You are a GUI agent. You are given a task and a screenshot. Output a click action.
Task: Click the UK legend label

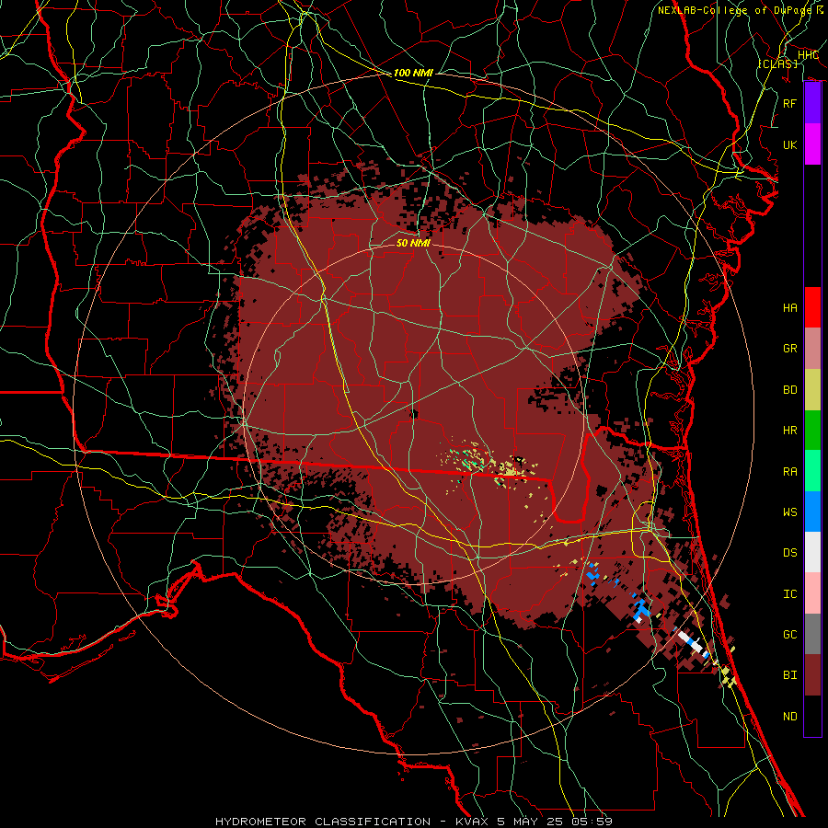point(790,144)
